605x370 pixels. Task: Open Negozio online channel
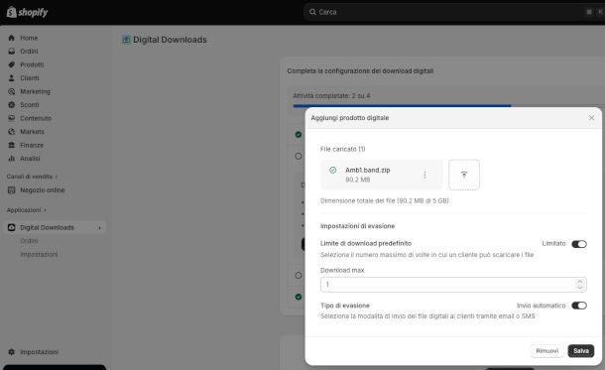[x=43, y=190]
